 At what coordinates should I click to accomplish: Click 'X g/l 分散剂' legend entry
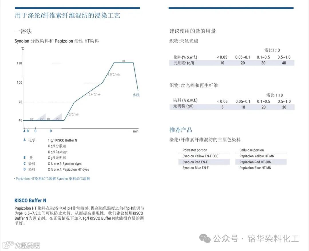point(57,146)
